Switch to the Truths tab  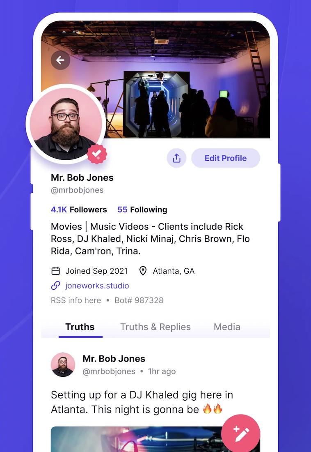pos(80,327)
